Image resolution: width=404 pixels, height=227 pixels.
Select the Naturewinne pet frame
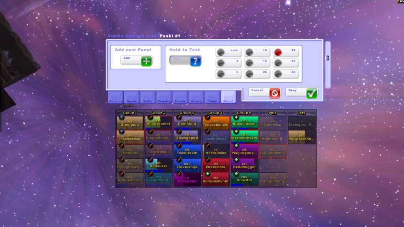coord(301,137)
